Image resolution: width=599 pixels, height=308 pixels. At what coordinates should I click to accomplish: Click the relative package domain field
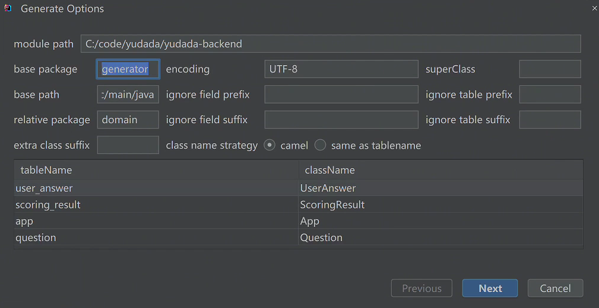coord(128,120)
